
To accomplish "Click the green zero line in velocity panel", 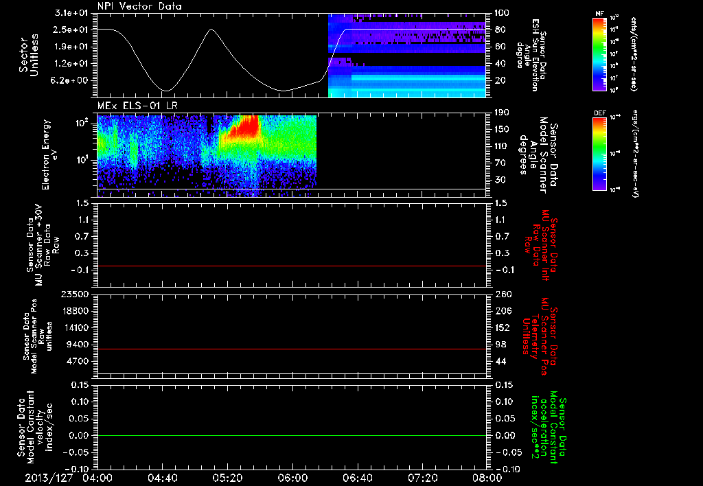I will click(x=292, y=435).
